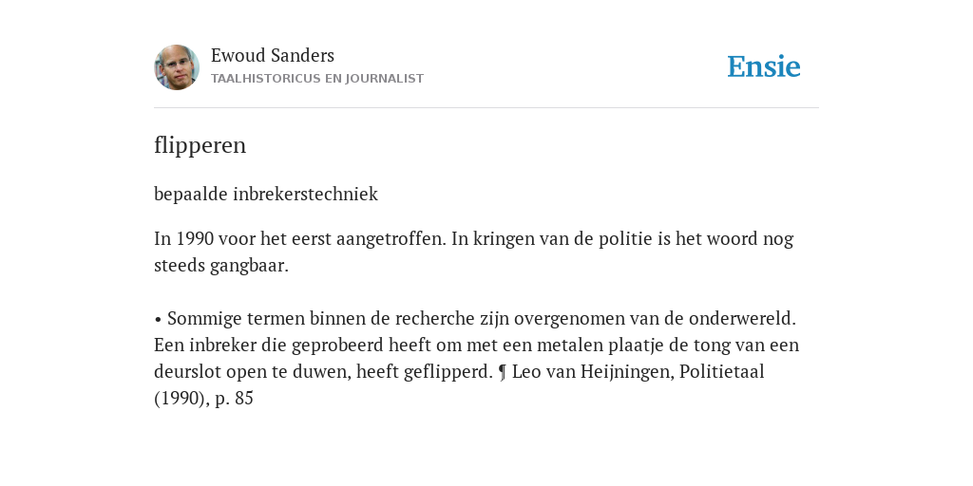Click the horizontal divider below the header
This screenshot has height=486, width=973.
click(x=486, y=108)
